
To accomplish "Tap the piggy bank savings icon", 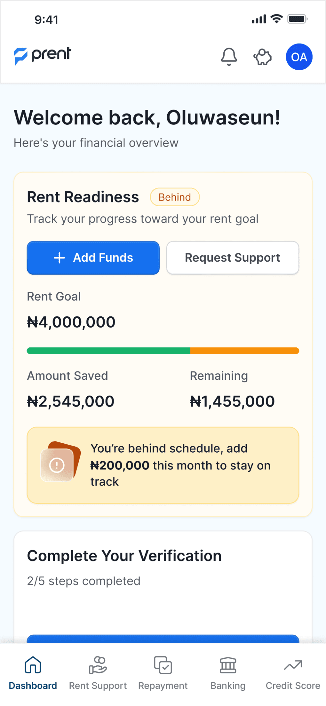I will [x=263, y=57].
